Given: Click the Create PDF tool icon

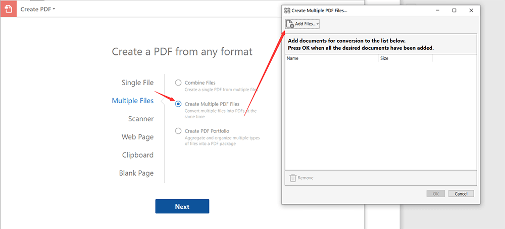Looking at the screenshot, I should [x=9, y=9].
